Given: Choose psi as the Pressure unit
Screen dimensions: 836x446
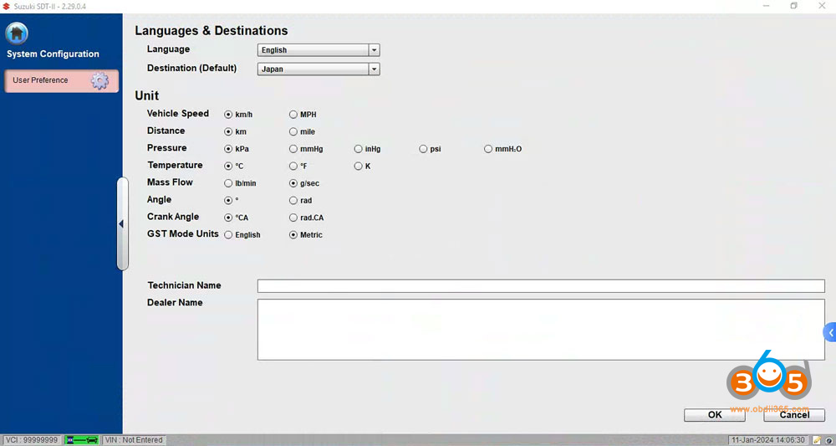Looking at the screenshot, I should point(424,149).
